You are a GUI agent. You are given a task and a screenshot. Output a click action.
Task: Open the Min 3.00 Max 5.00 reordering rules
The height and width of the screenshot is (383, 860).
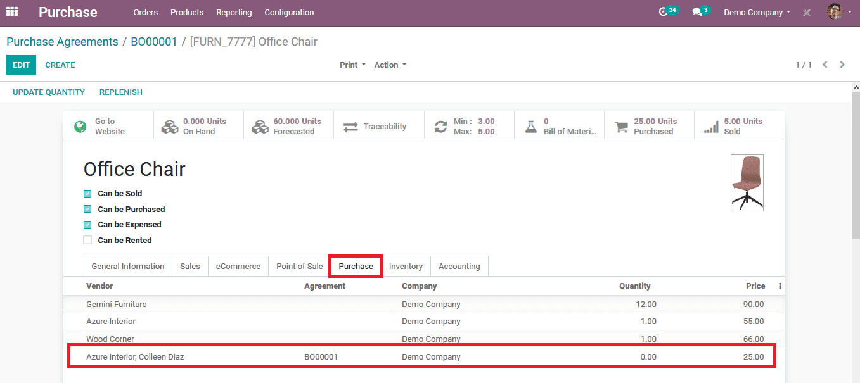(x=468, y=126)
